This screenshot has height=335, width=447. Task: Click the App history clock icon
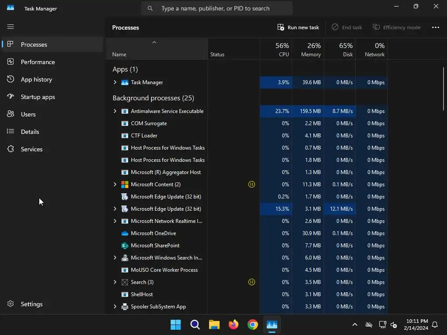click(10, 79)
